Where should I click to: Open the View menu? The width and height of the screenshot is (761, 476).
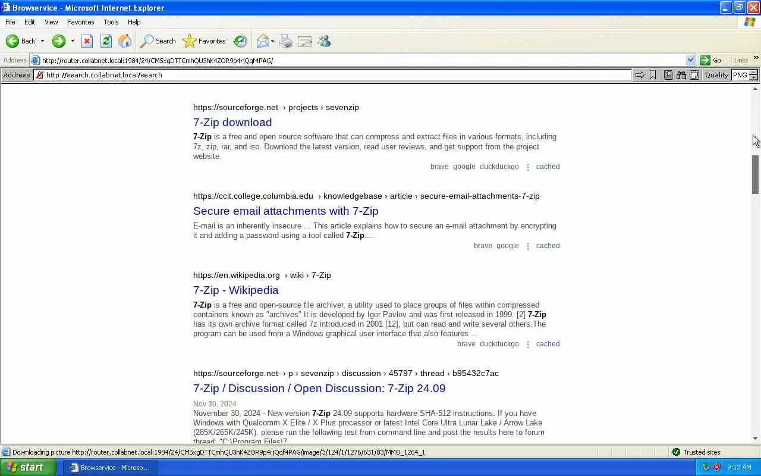click(x=51, y=22)
